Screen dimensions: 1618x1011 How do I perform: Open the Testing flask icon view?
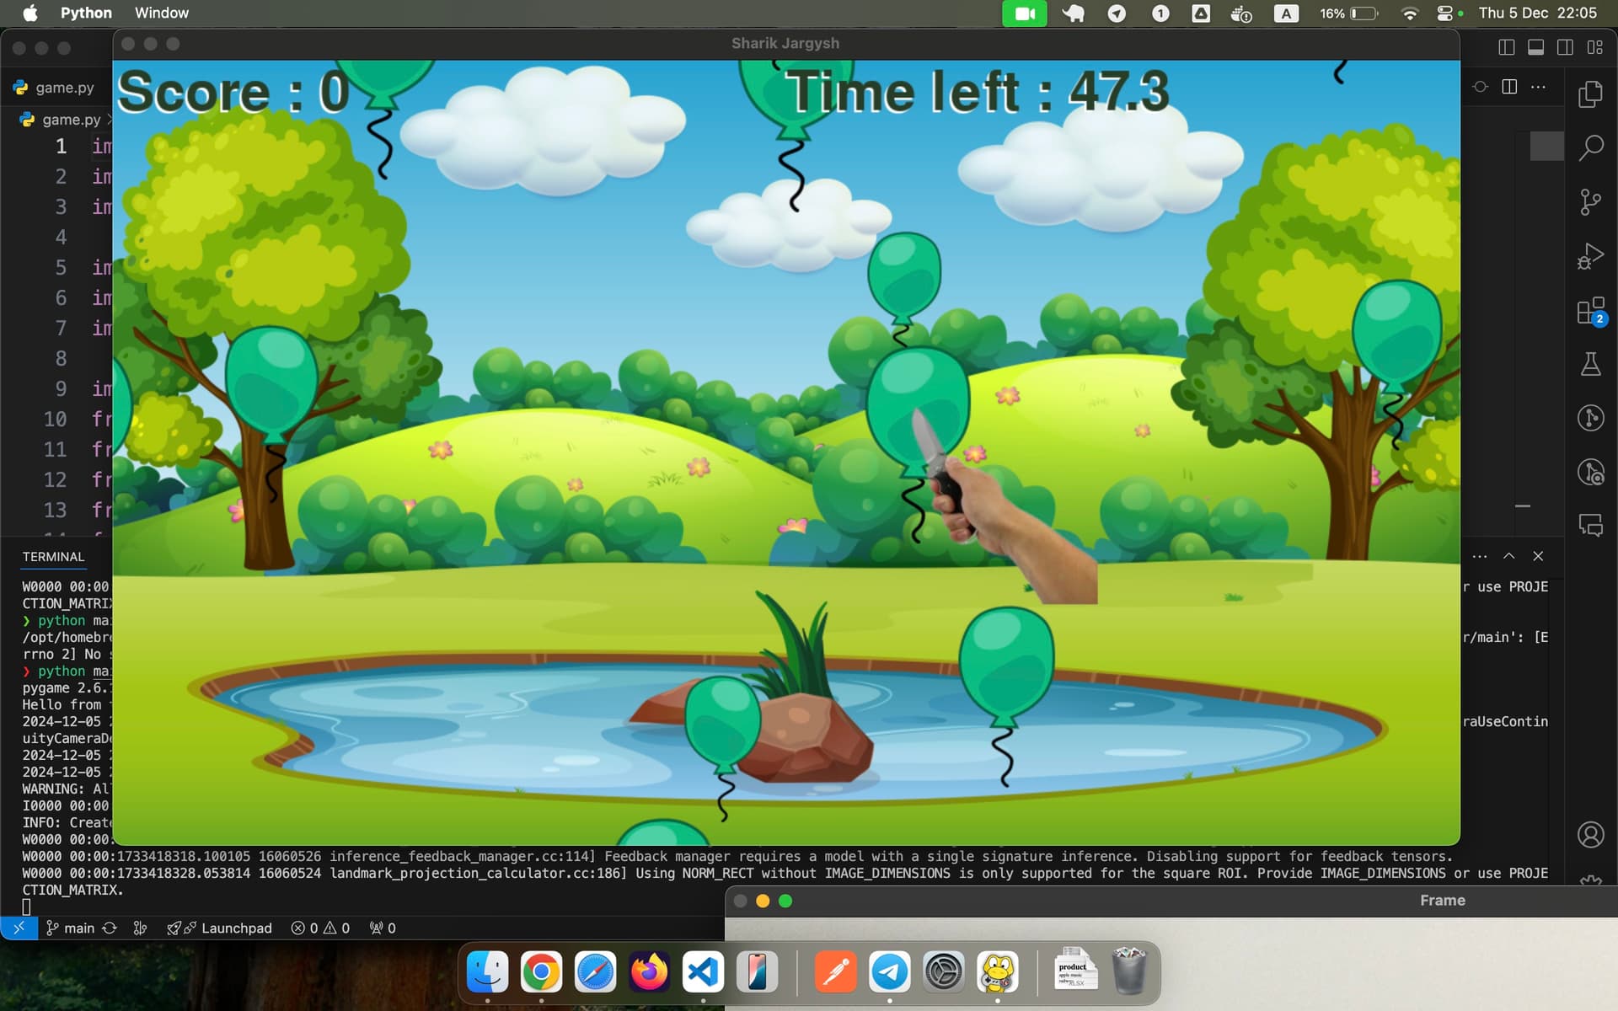point(1590,365)
